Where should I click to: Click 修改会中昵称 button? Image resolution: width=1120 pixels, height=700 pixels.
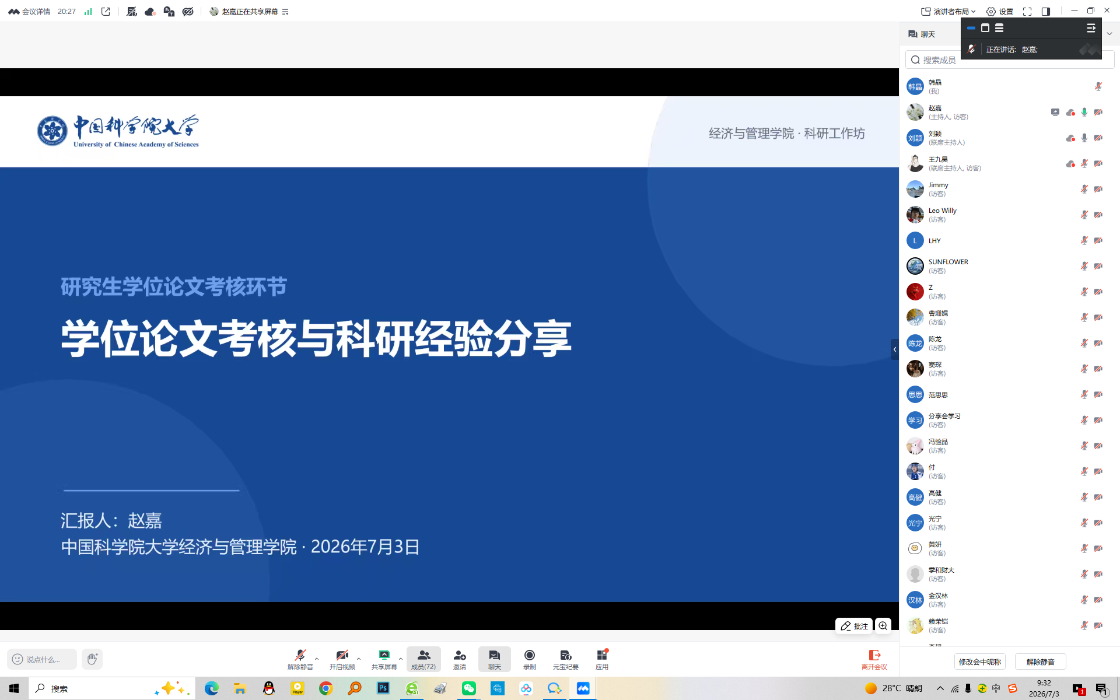pyautogui.click(x=980, y=662)
